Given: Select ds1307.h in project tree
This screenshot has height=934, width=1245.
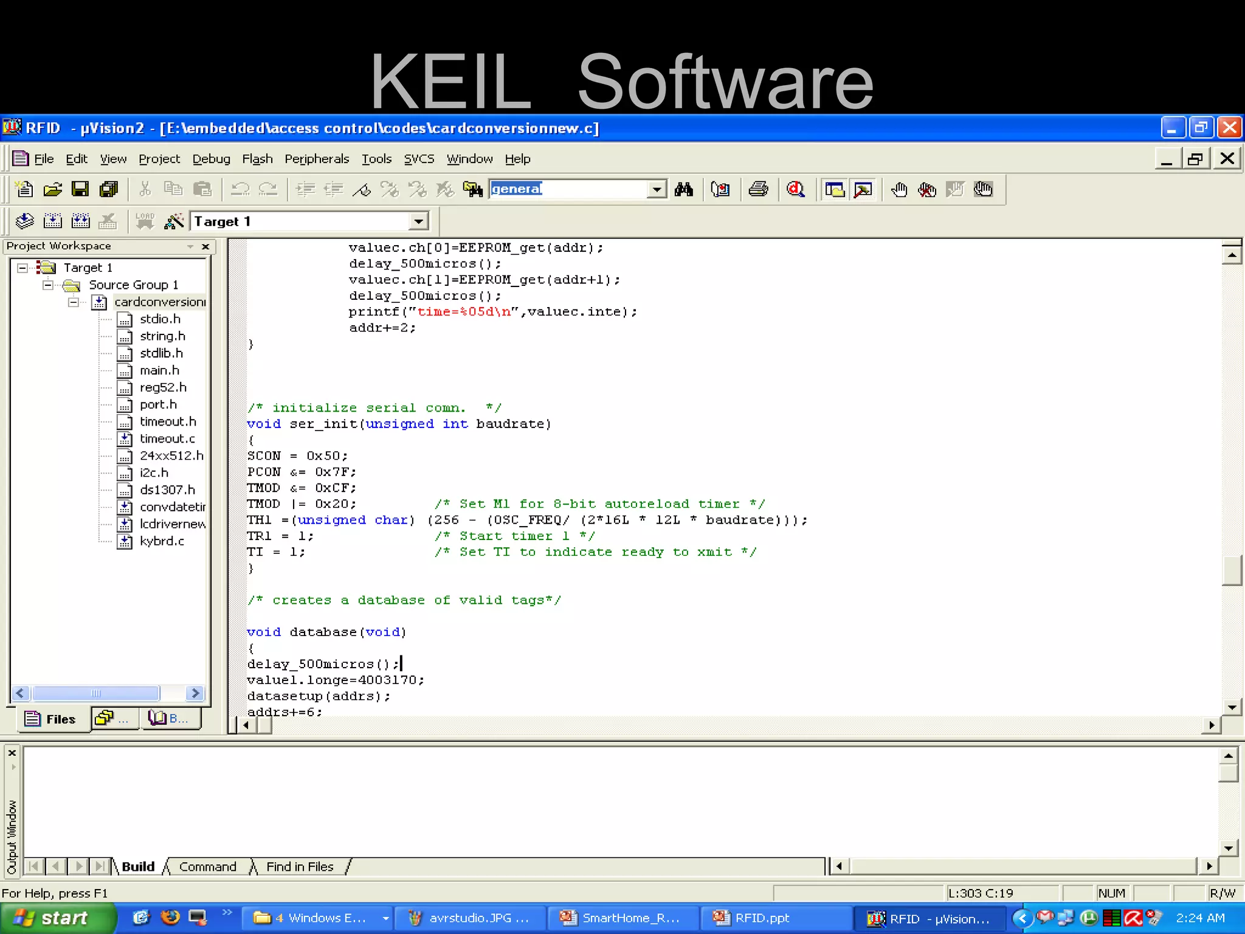Looking at the screenshot, I should coord(167,489).
